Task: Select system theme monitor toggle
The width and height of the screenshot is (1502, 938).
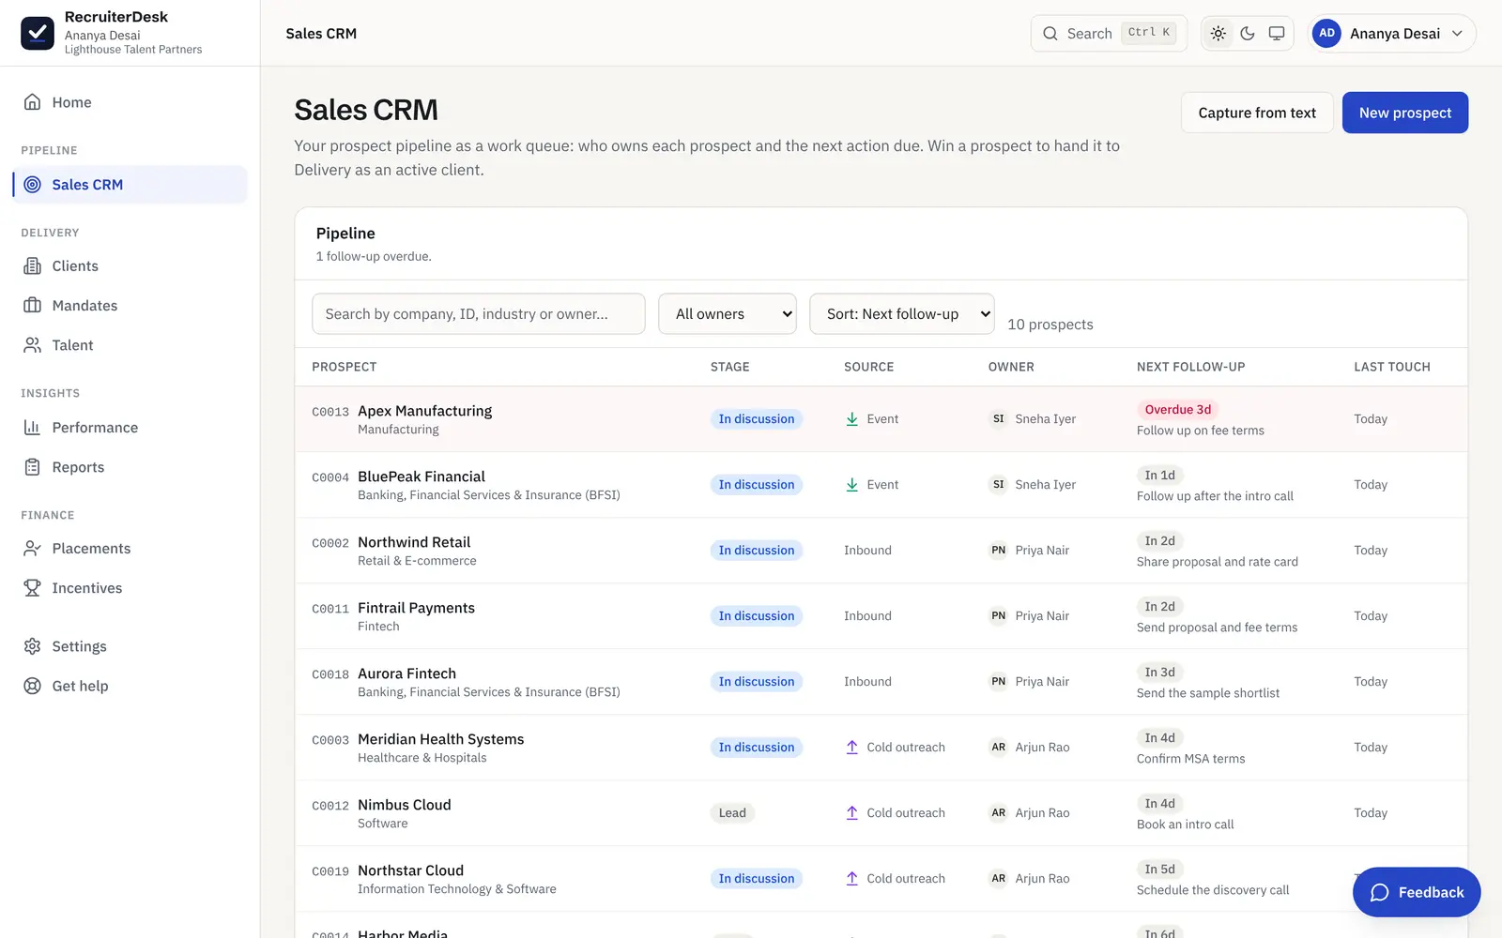Action: coord(1277,34)
